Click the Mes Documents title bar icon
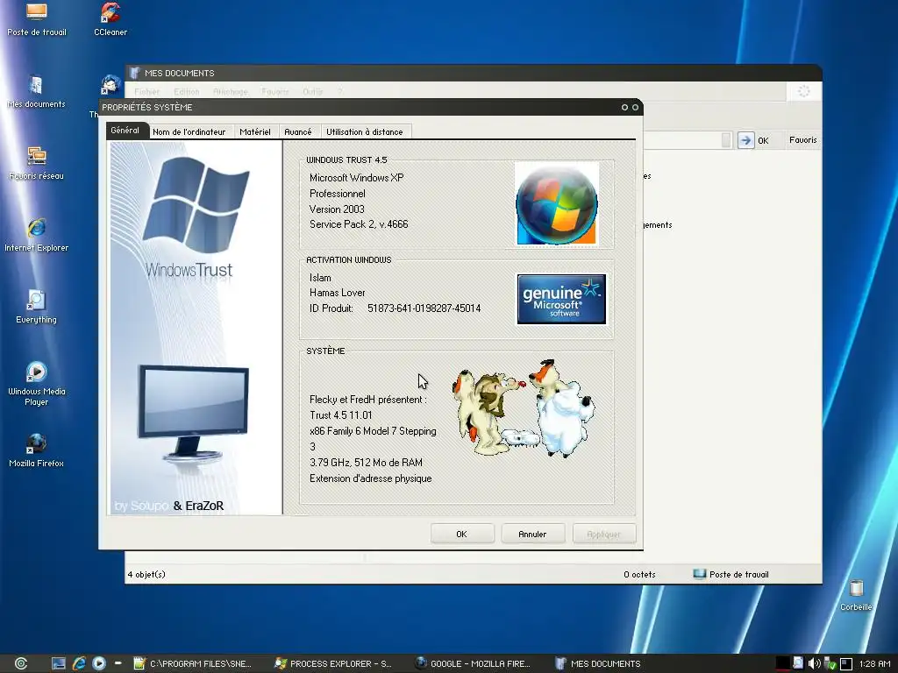This screenshot has height=673, width=898. (x=134, y=73)
